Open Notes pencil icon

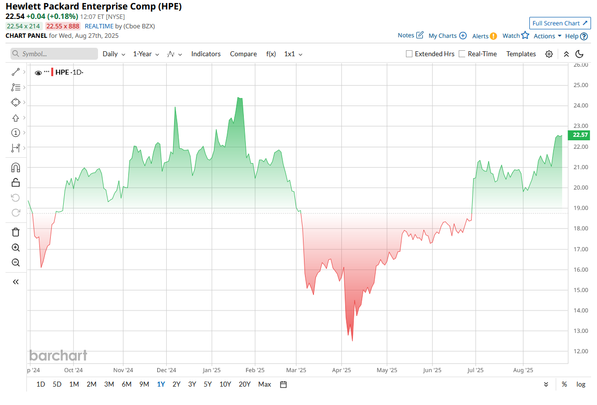tap(420, 35)
